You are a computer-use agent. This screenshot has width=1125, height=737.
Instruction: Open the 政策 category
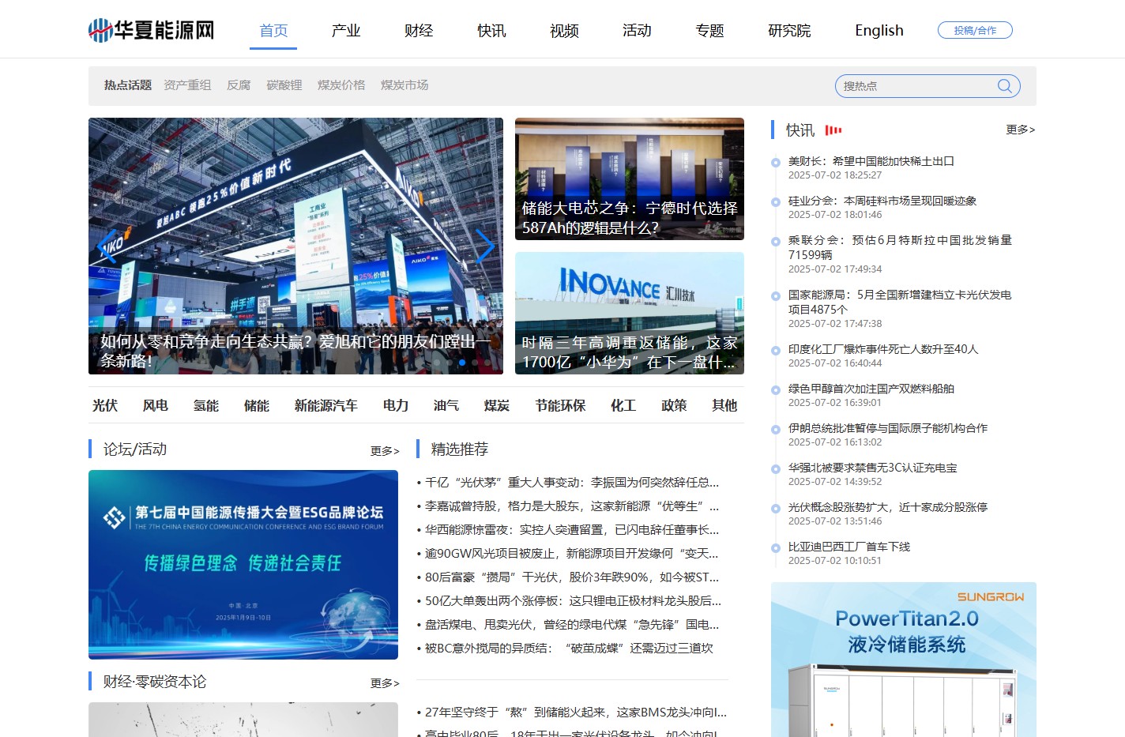coord(674,405)
